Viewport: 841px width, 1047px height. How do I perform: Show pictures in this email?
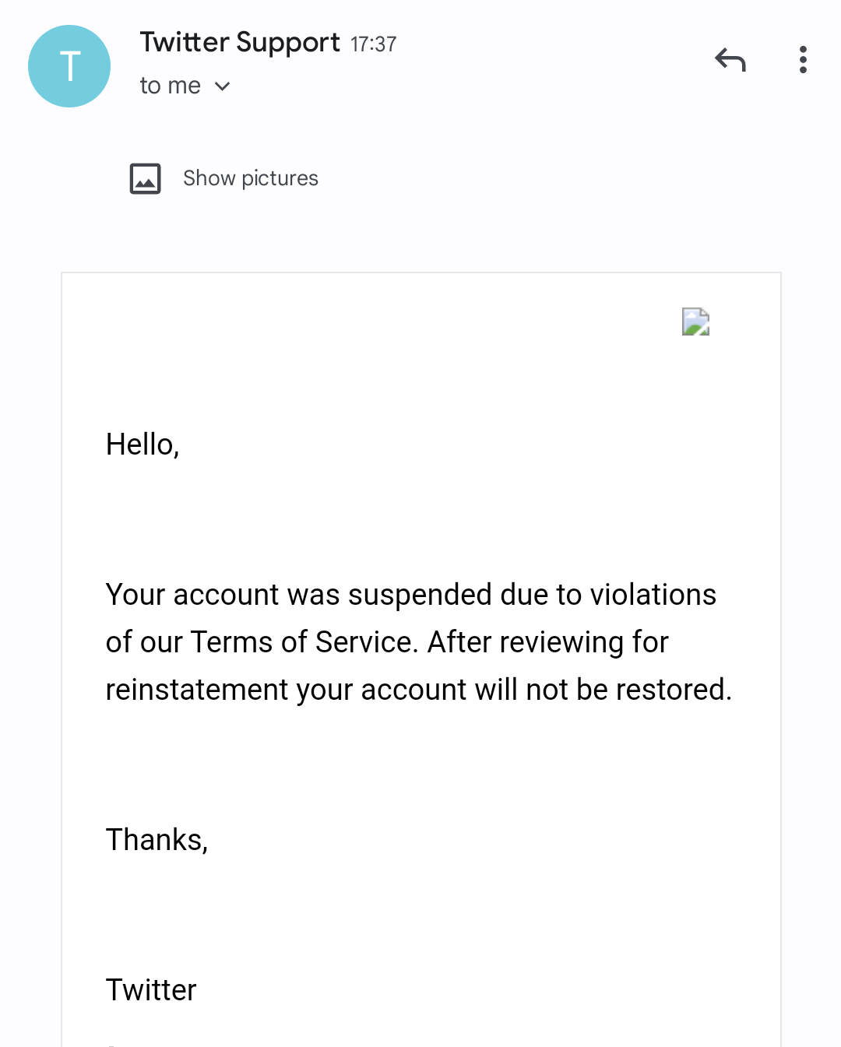coord(250,178)
